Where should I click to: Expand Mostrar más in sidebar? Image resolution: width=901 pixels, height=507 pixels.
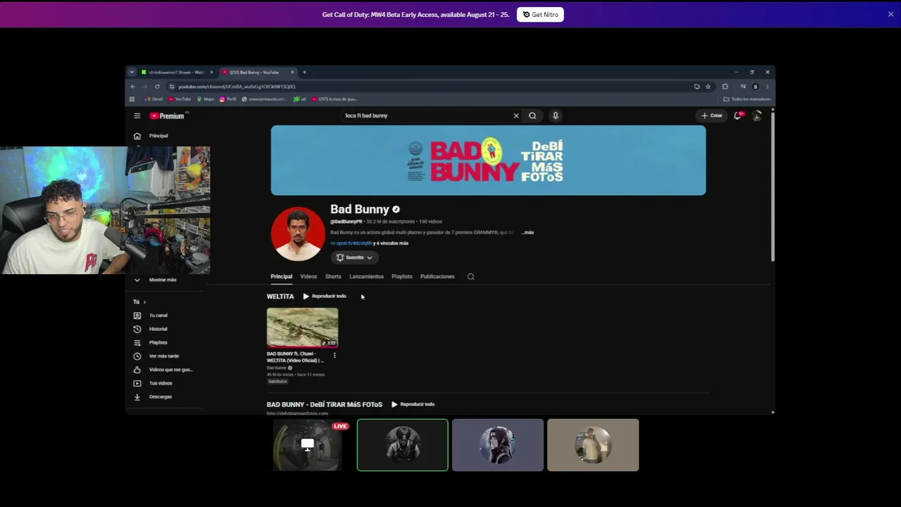tap(163, 280)
